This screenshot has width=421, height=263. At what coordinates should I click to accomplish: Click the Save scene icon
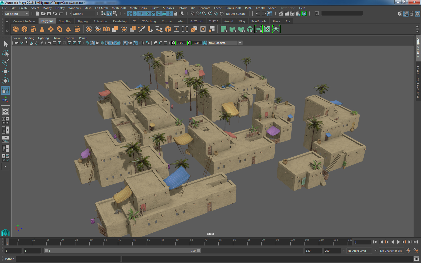[x=49, y=14]
